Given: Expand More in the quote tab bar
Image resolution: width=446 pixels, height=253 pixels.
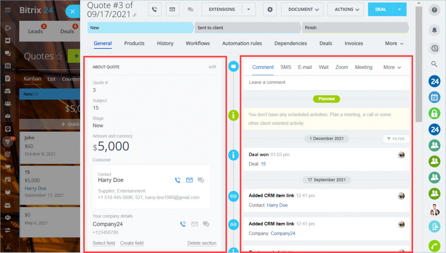Looking at the screenshot, I should pyautogui.click(x=394, y=43).
